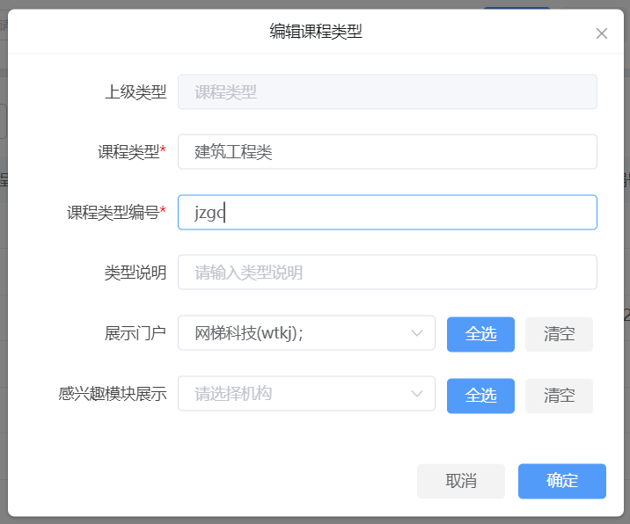Click 全选 next to 感兴趣模块展示
The height and width of the screenshot is (524, 630).
480,396
